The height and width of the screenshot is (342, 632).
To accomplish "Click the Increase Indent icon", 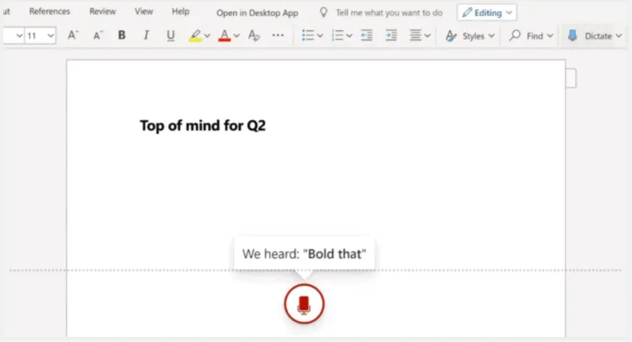I will pos(391,36).
